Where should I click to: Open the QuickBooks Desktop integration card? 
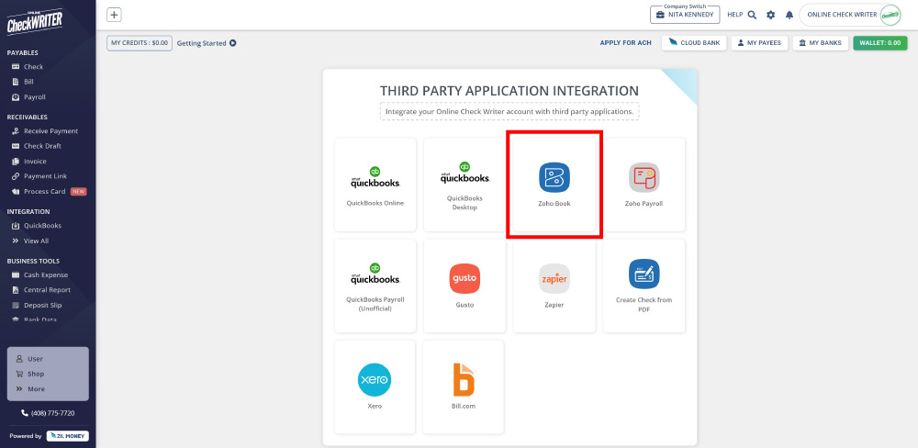[465, 185]
